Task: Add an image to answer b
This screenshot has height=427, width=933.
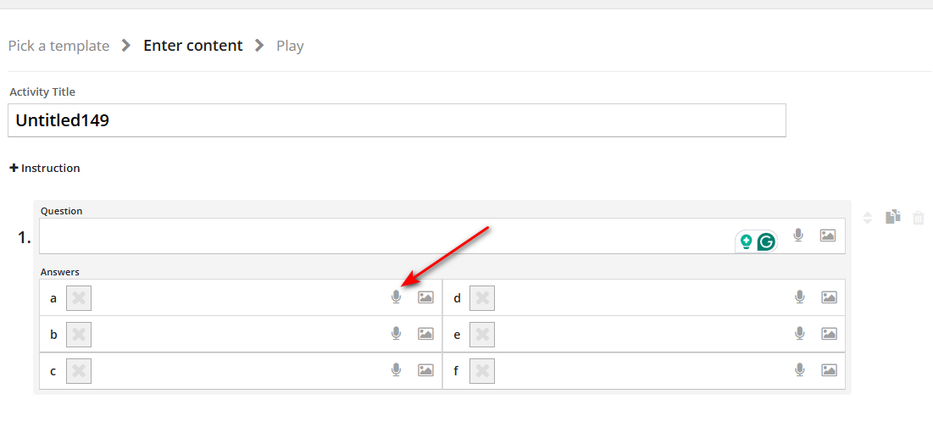Action: coord(425,334)
